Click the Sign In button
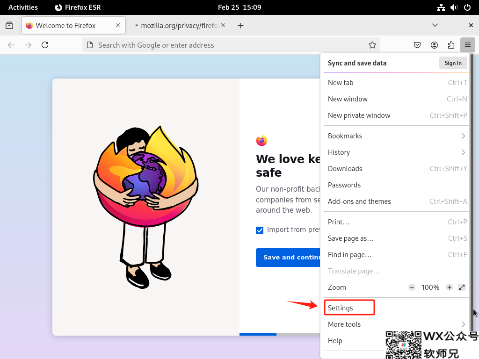Viewport: 479px width, 359px height. (x=453, y=63)
